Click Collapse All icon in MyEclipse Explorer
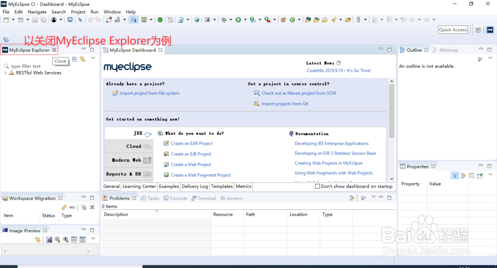The width and height of the screenshot is (497, 268). pyautogui.click(x=75, y=59)
